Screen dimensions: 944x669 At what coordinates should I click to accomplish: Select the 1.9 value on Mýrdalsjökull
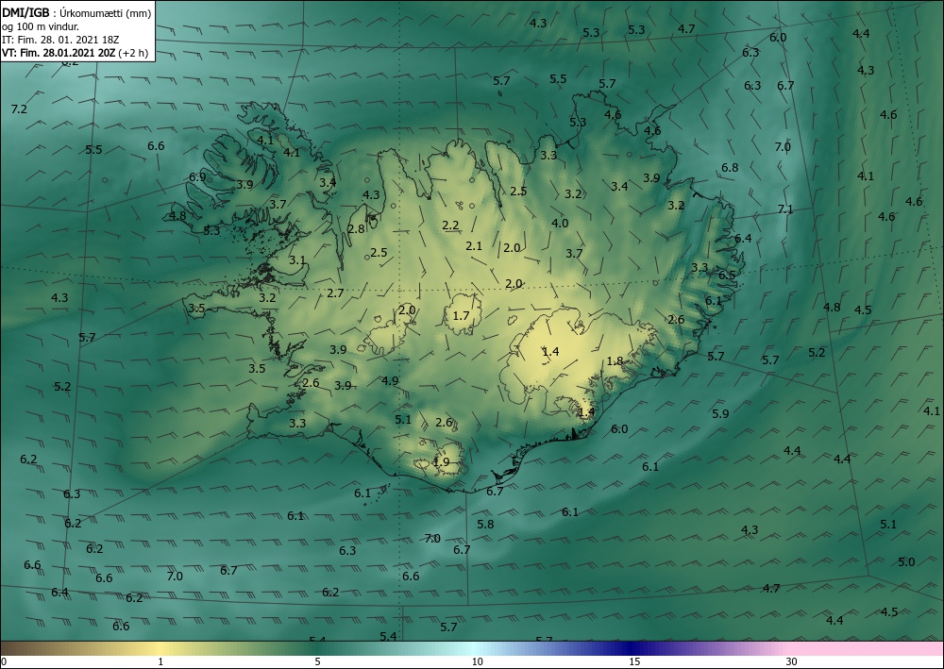coord(441,462)
